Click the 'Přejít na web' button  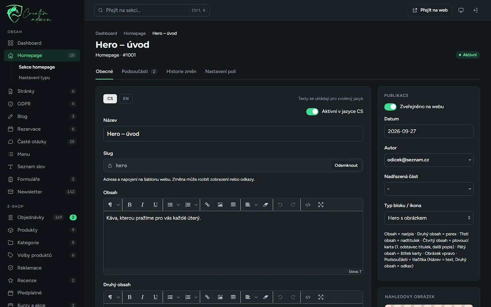point(430,10)
